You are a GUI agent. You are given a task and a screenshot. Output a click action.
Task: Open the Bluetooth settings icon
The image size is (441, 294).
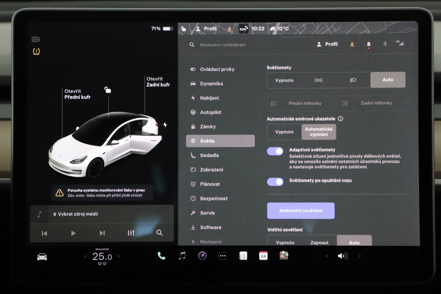click(x=385, y=44)
